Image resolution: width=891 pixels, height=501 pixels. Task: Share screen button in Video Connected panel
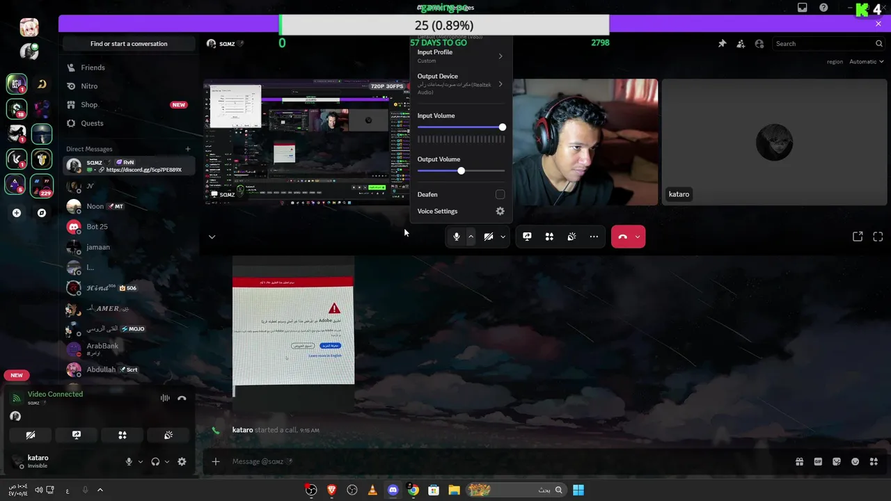77,435
